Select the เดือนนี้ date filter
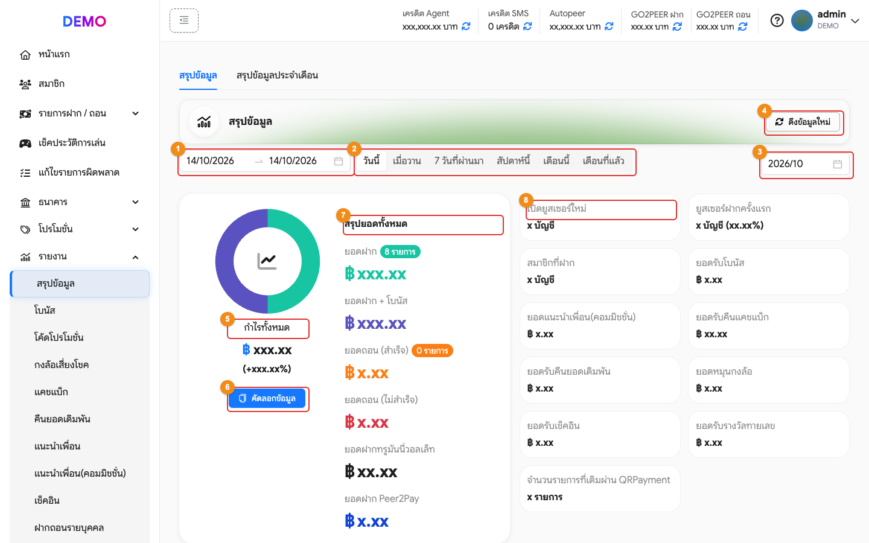 pos(556,161)
